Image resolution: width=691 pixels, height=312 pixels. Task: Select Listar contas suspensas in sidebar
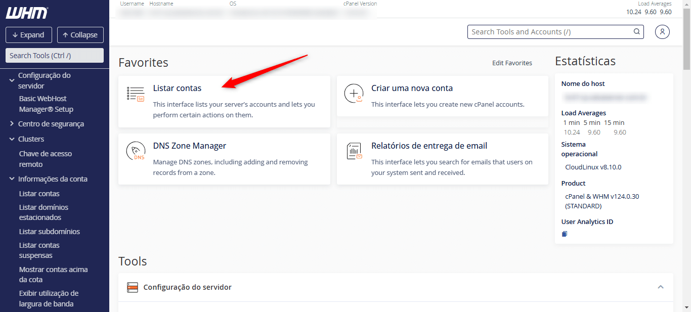pos(39,250)
